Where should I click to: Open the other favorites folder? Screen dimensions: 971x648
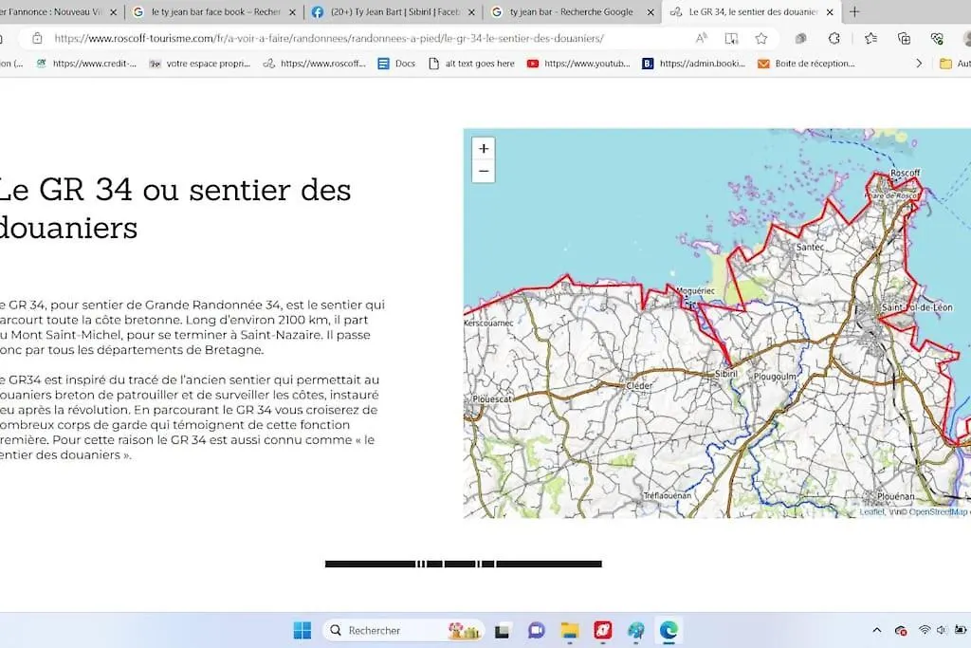coord(954,64)
